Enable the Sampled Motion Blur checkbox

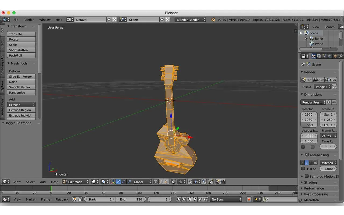[307, 176]
